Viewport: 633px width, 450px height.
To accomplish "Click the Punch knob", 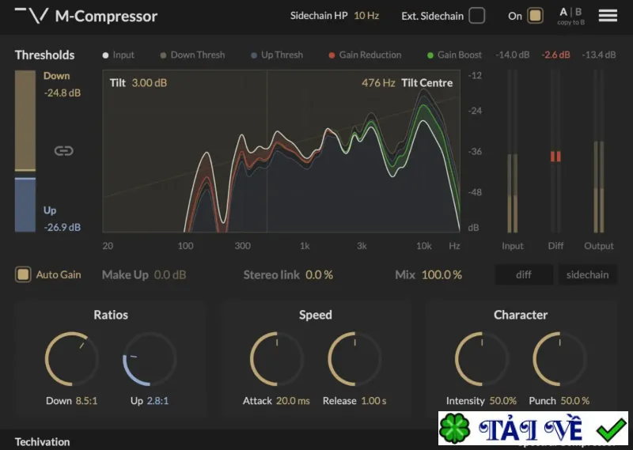I will pyautogui.click(x=559, y=359).
